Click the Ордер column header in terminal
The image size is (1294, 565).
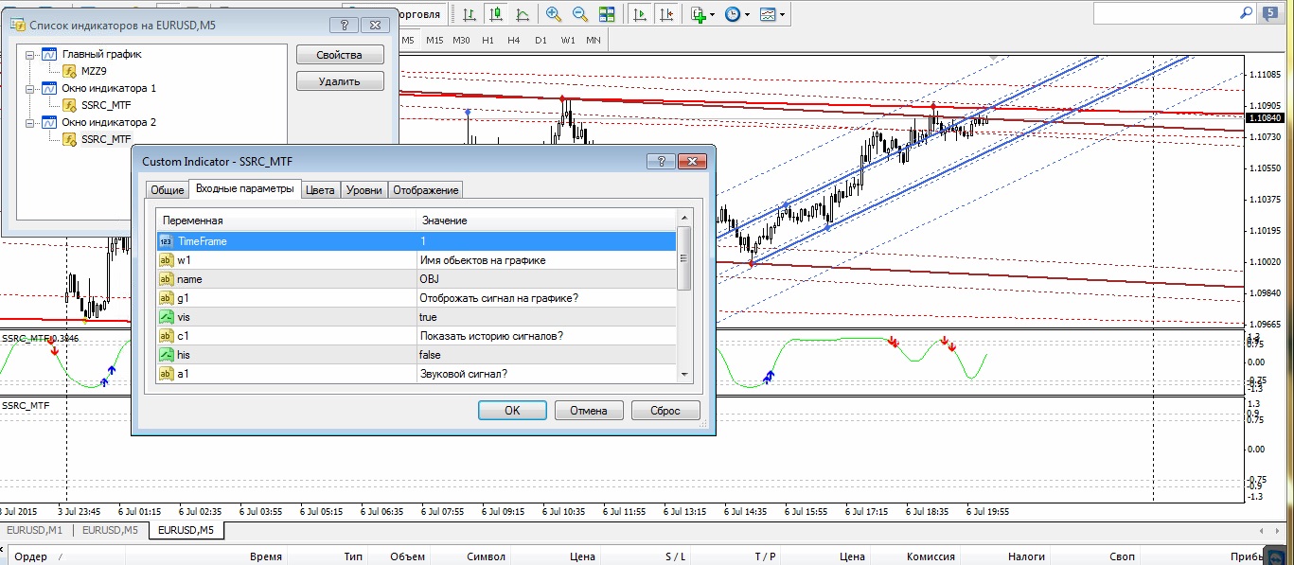31,557
